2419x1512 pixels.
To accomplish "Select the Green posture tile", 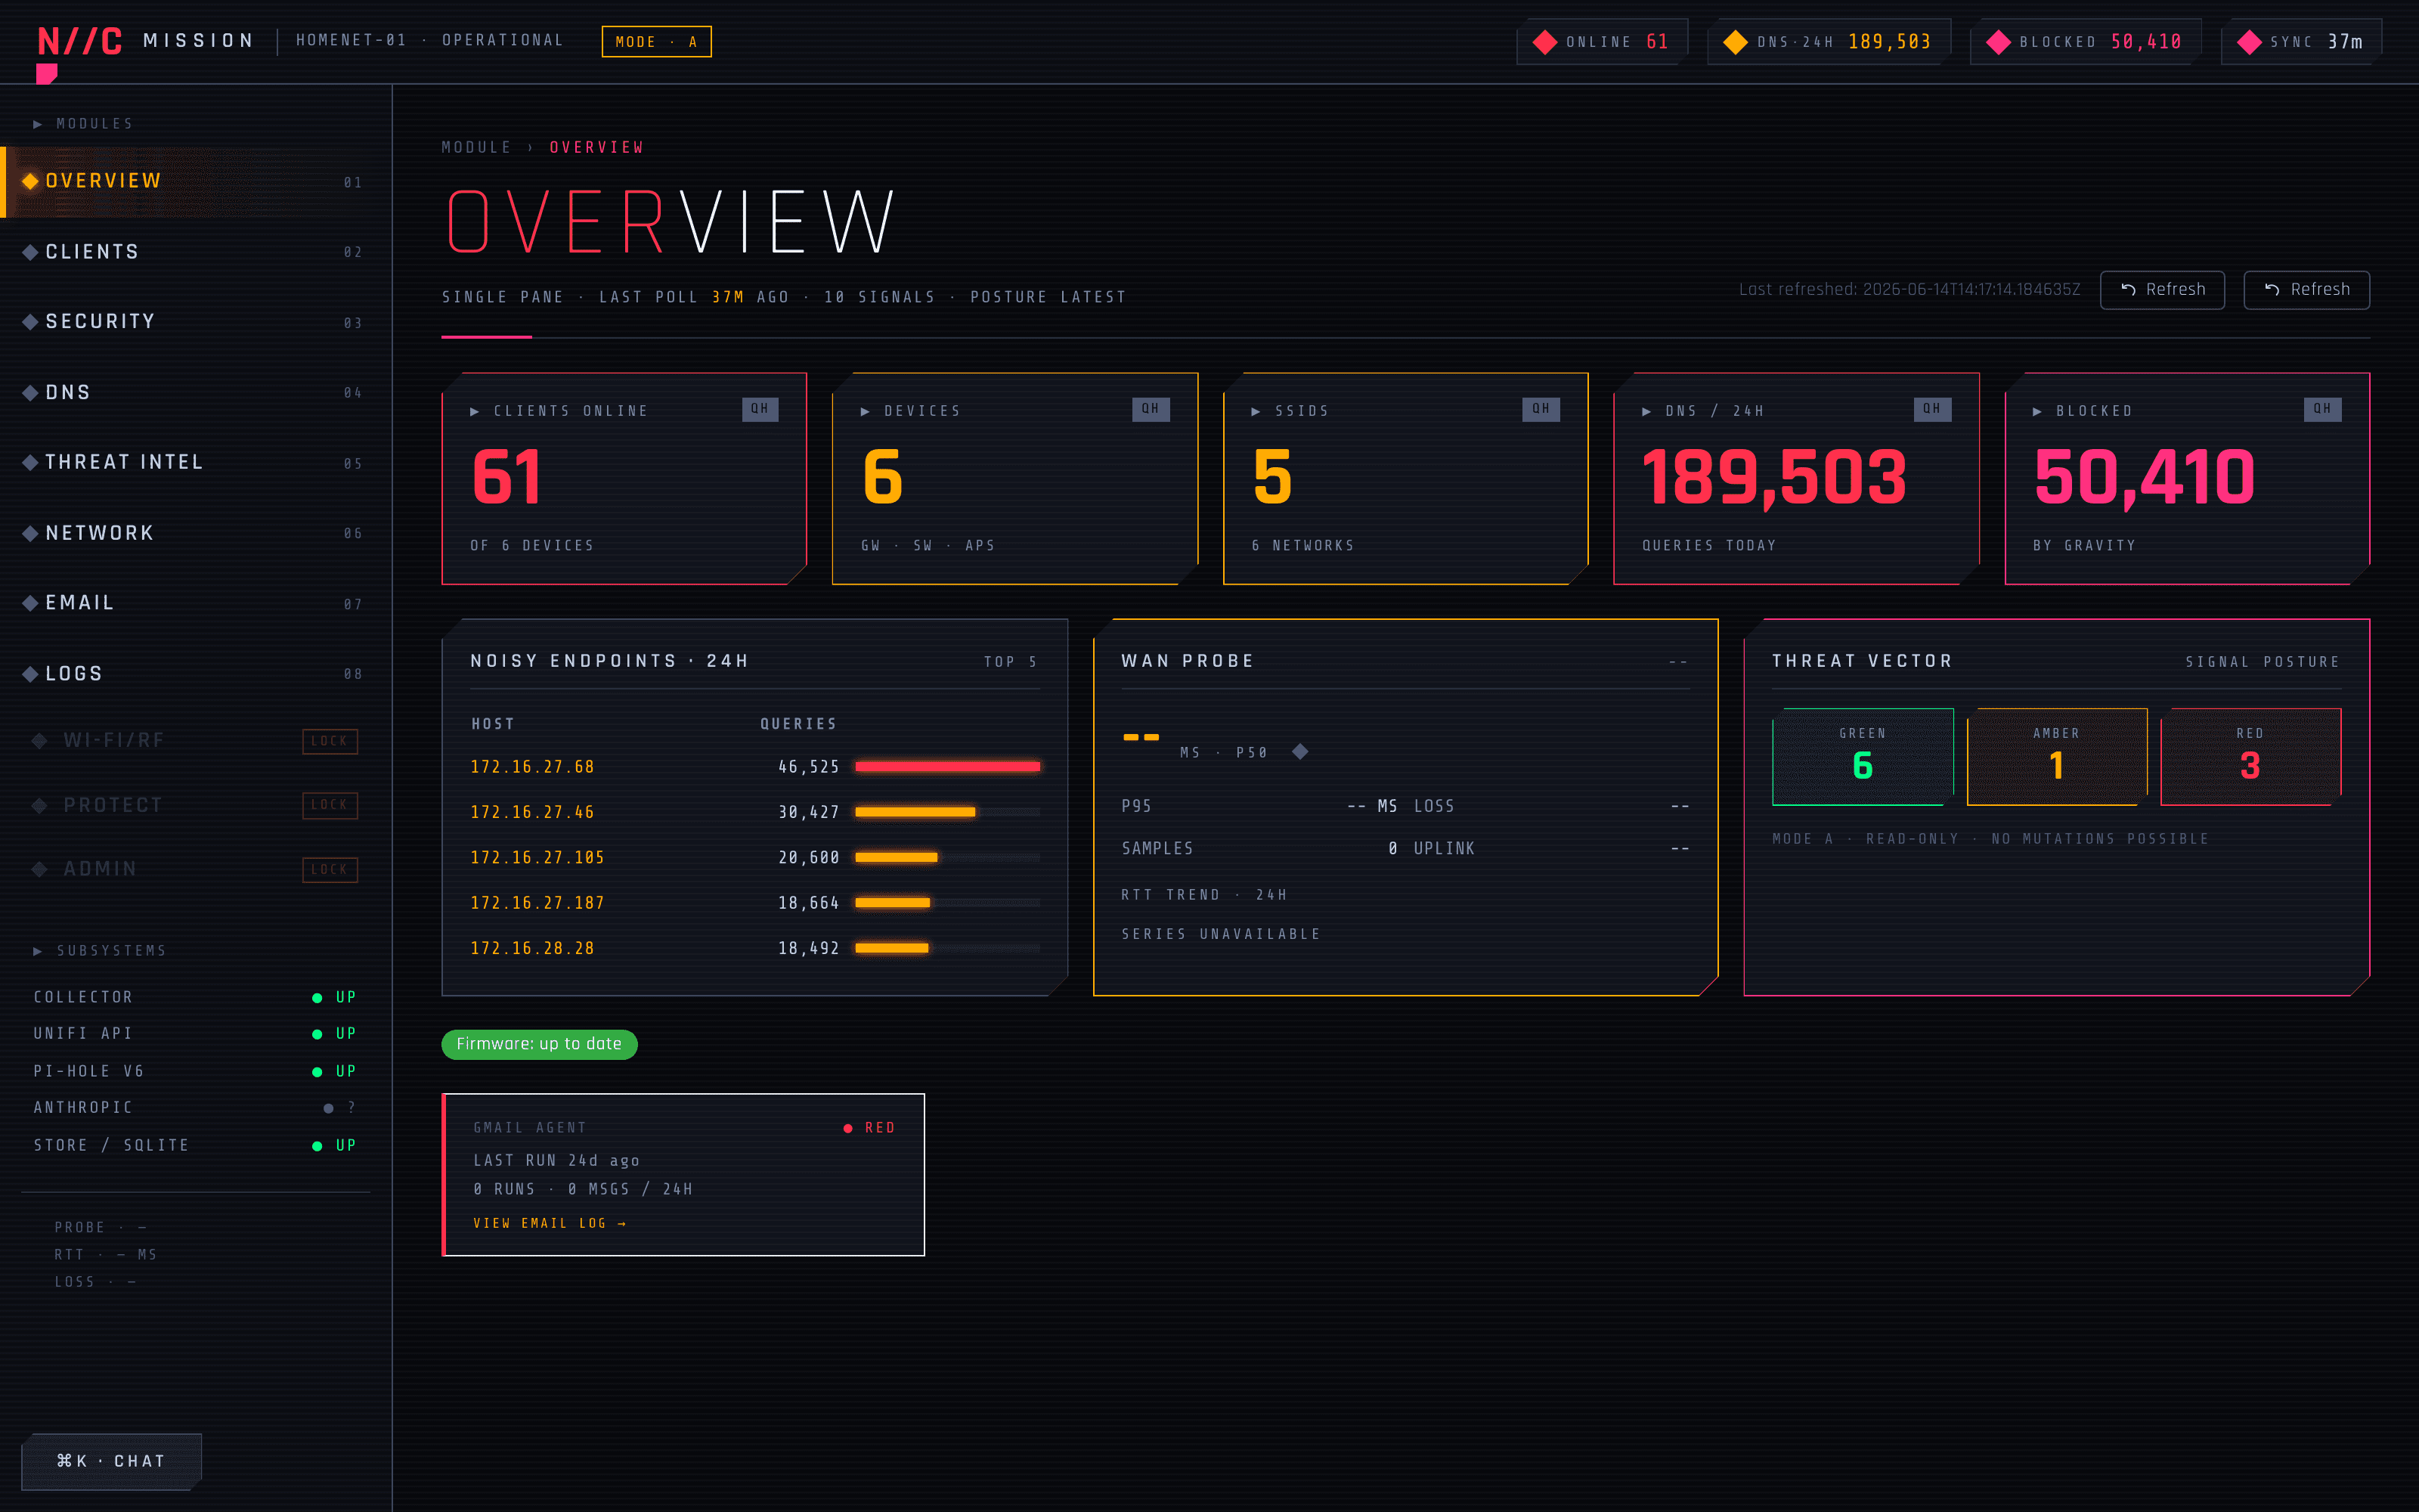I will 1863,757.
